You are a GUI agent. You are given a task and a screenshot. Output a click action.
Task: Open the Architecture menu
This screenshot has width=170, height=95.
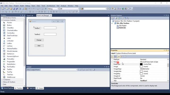(51, 6)
